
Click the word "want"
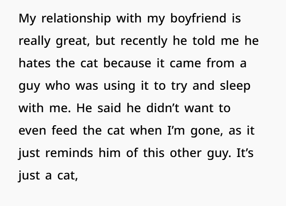pos(199,108)
